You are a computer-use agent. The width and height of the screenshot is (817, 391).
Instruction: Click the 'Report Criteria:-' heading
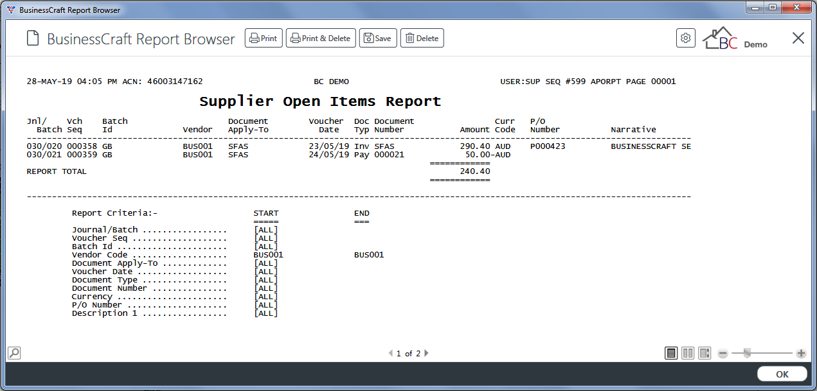(x=114, y=213)
